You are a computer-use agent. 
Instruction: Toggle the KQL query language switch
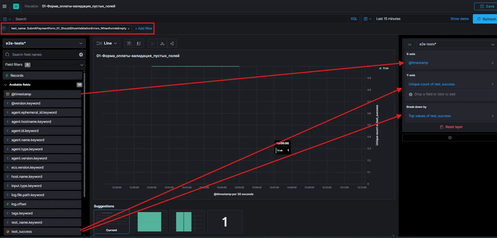[354, 19]
